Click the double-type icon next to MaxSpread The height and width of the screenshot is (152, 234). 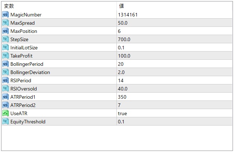(5, 23)
